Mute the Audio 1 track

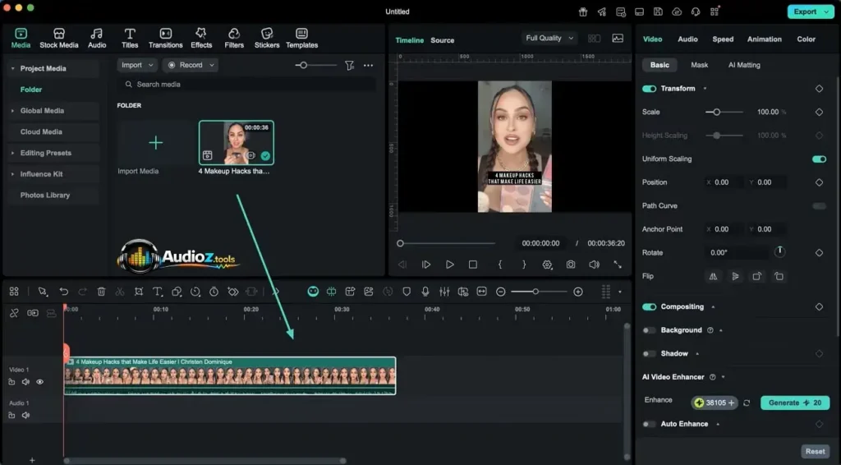(25, 415)
